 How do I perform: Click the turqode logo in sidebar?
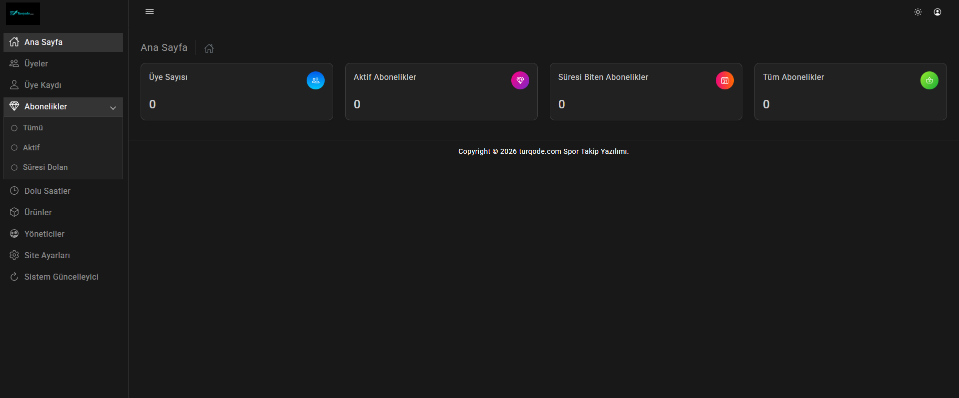coord(23,13)
